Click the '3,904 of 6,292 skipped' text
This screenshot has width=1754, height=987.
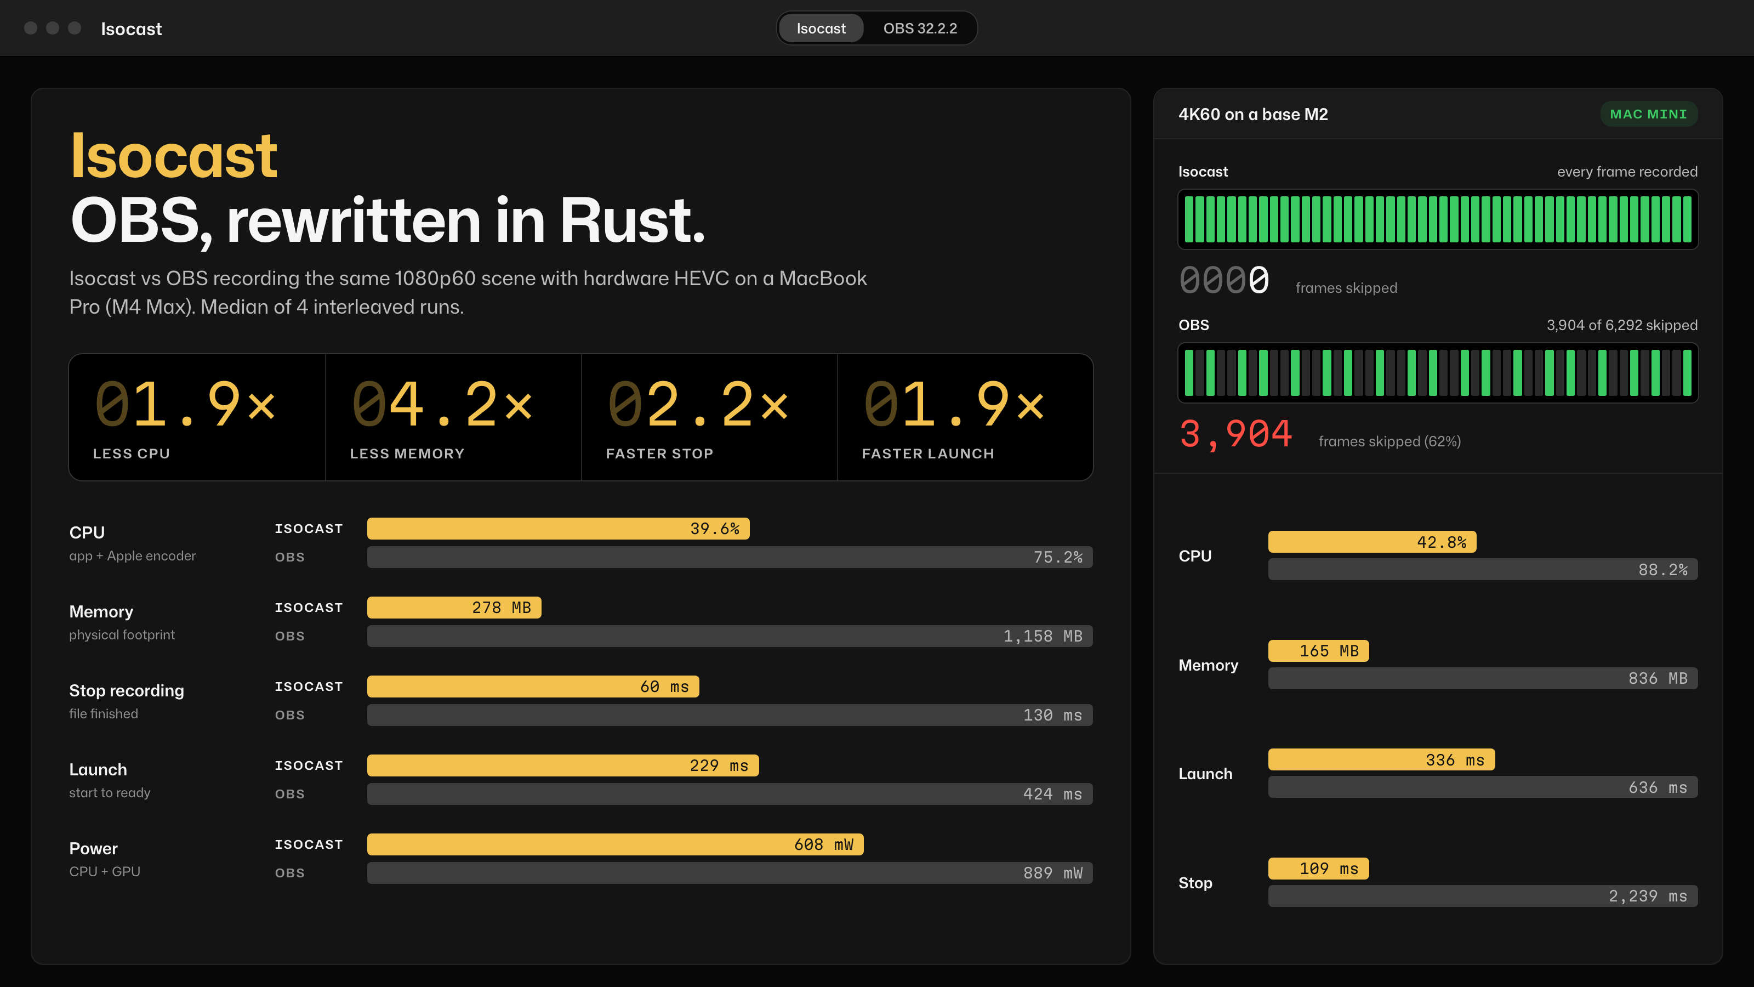(x=1621, y=325)
